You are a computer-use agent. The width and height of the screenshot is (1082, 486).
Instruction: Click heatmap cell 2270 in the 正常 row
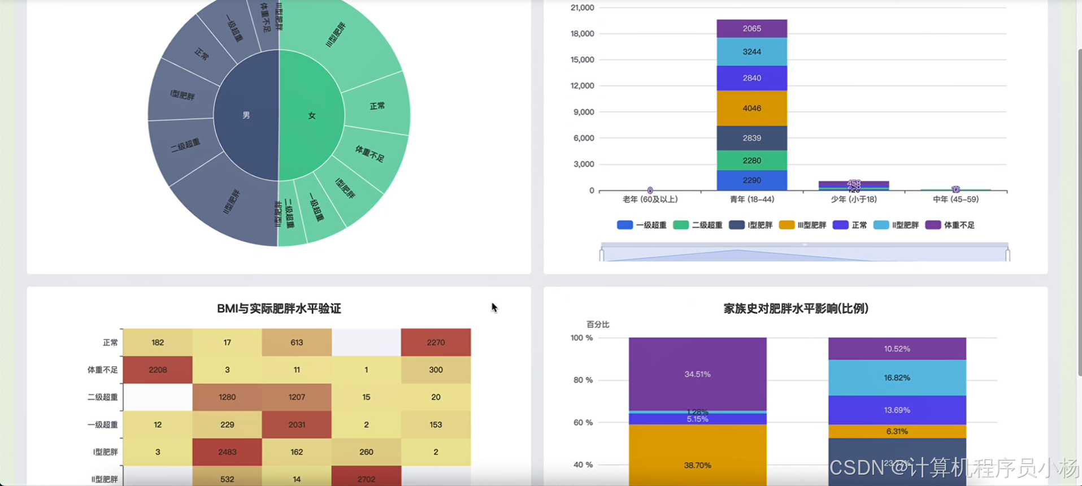436,342
